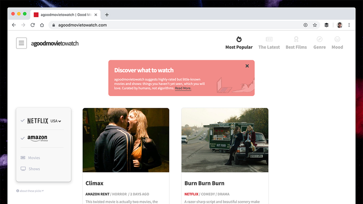Expand the USA country dropdown
The image size is (363, 204).
[55, 121]
